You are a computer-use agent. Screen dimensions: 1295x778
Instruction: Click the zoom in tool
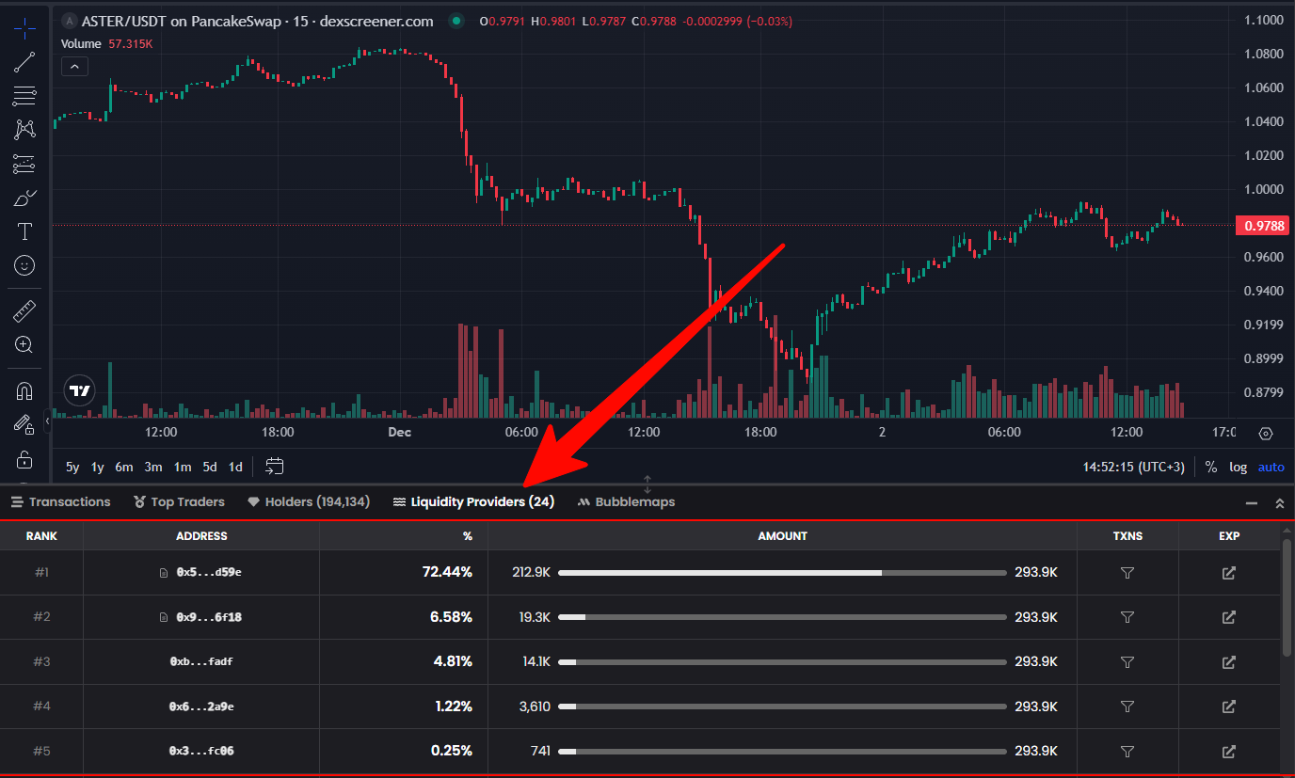pos(24,344)
